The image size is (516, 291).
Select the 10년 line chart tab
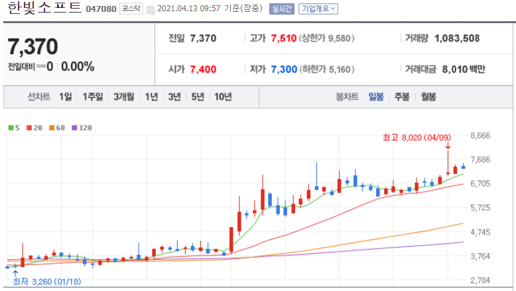[223, 97]
